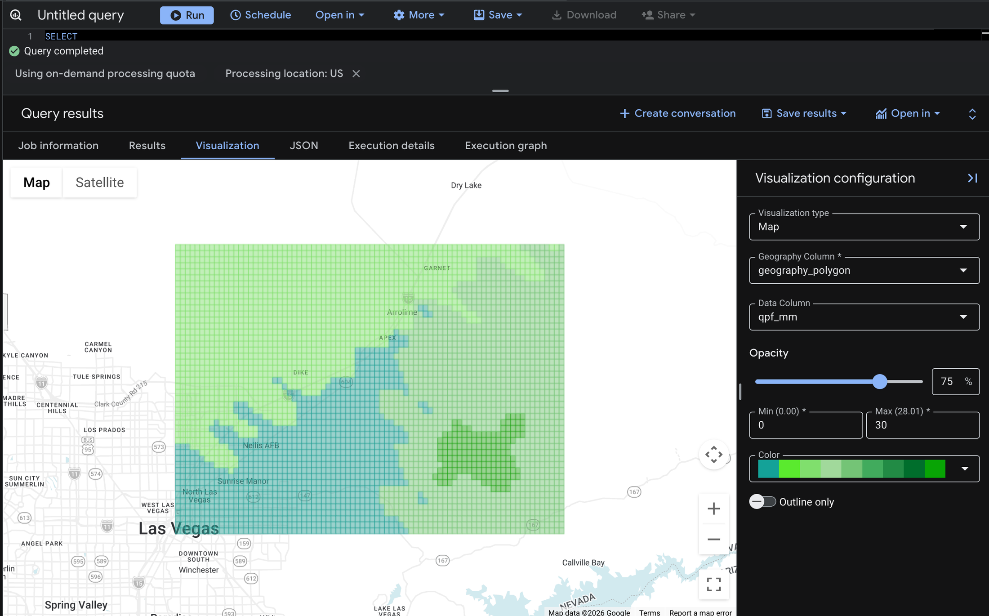Run the query
The height and width of the screenshot is (616, 989).
point(187,15)
